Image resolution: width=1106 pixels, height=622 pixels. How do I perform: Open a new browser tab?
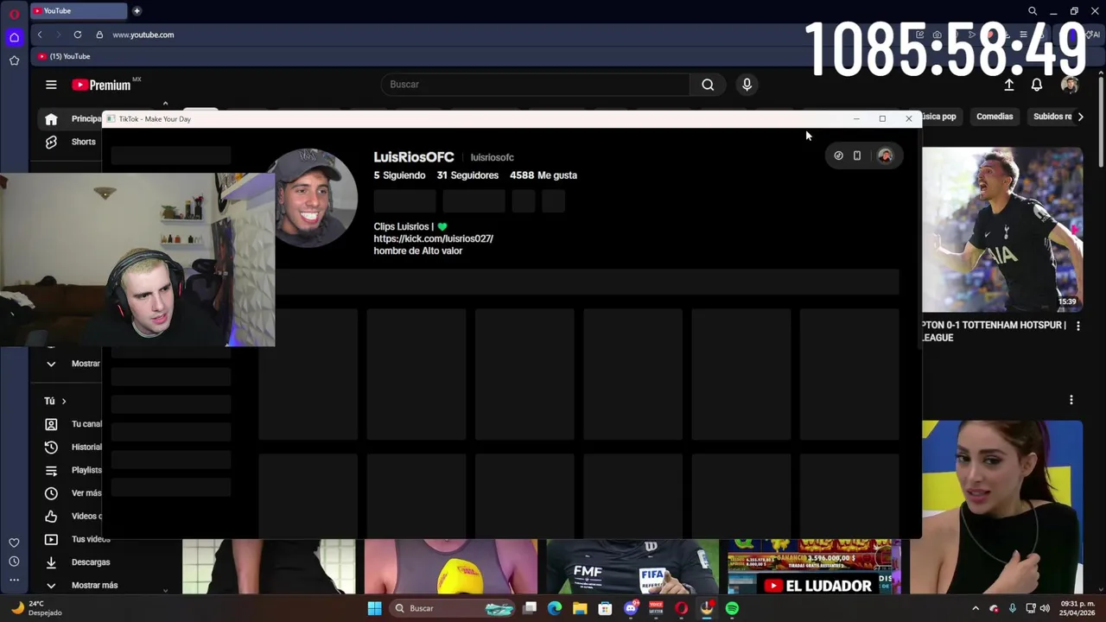(x=137, y=11)
